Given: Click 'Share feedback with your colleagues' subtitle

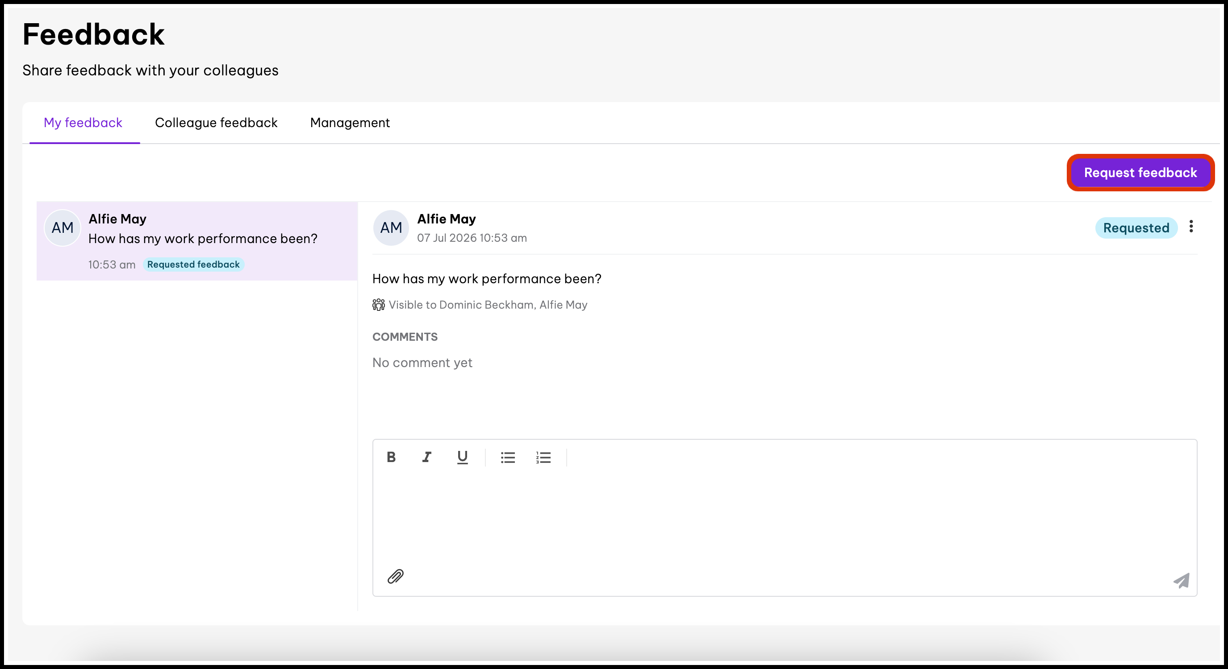Looking at the screenshot, I should point(150,70).
